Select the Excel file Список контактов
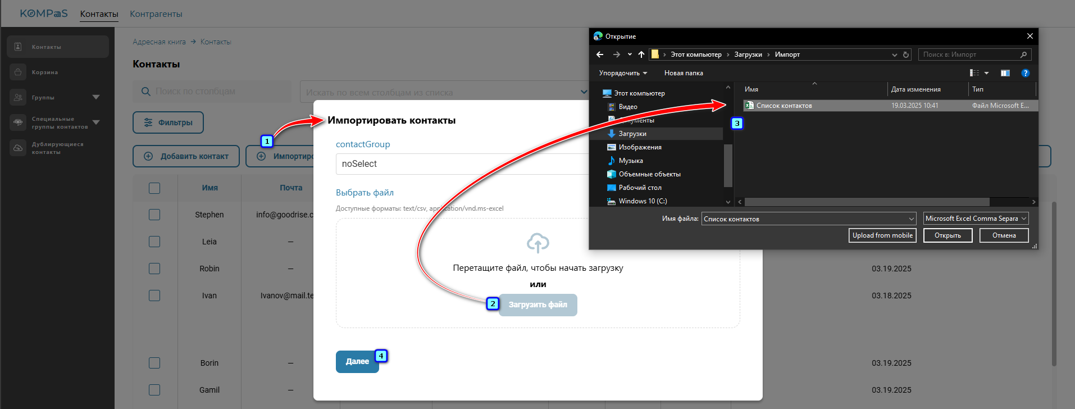This screenshot has height=409, width=1075. click(891, 106)
